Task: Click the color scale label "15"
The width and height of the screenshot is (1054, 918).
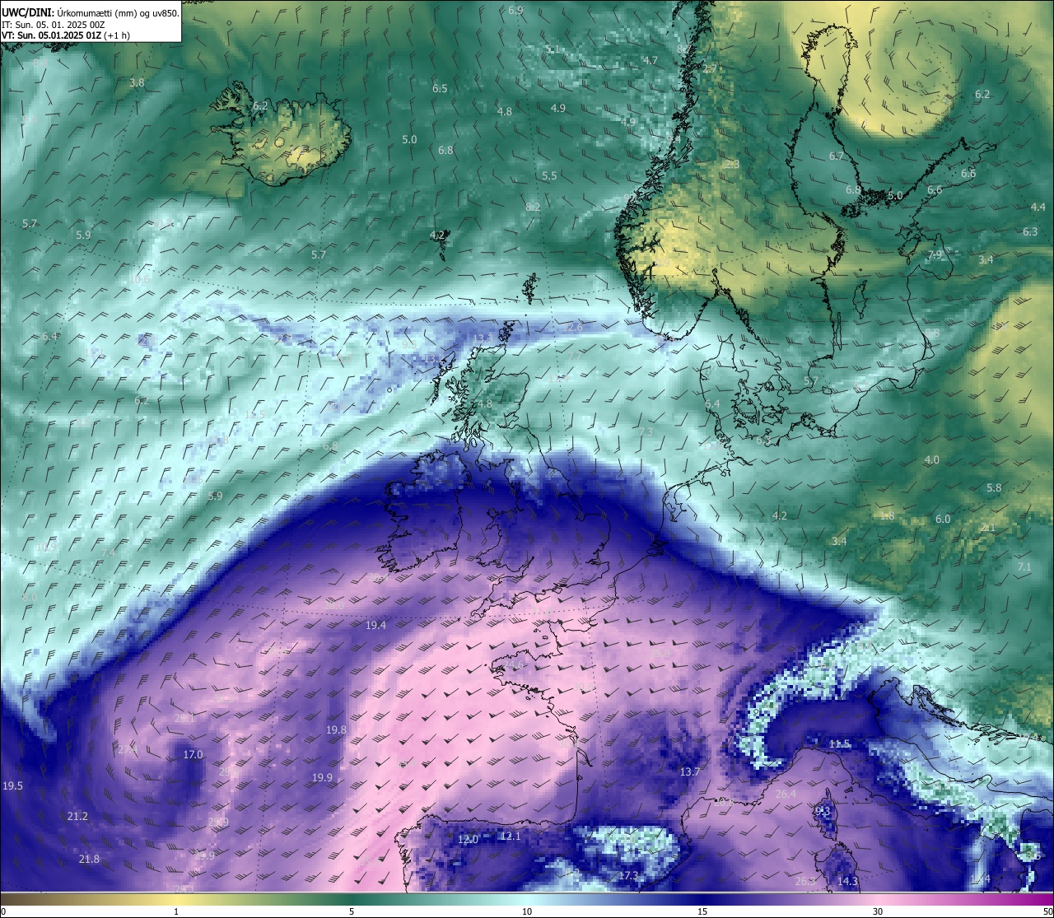Action: (x=702, y=911)
